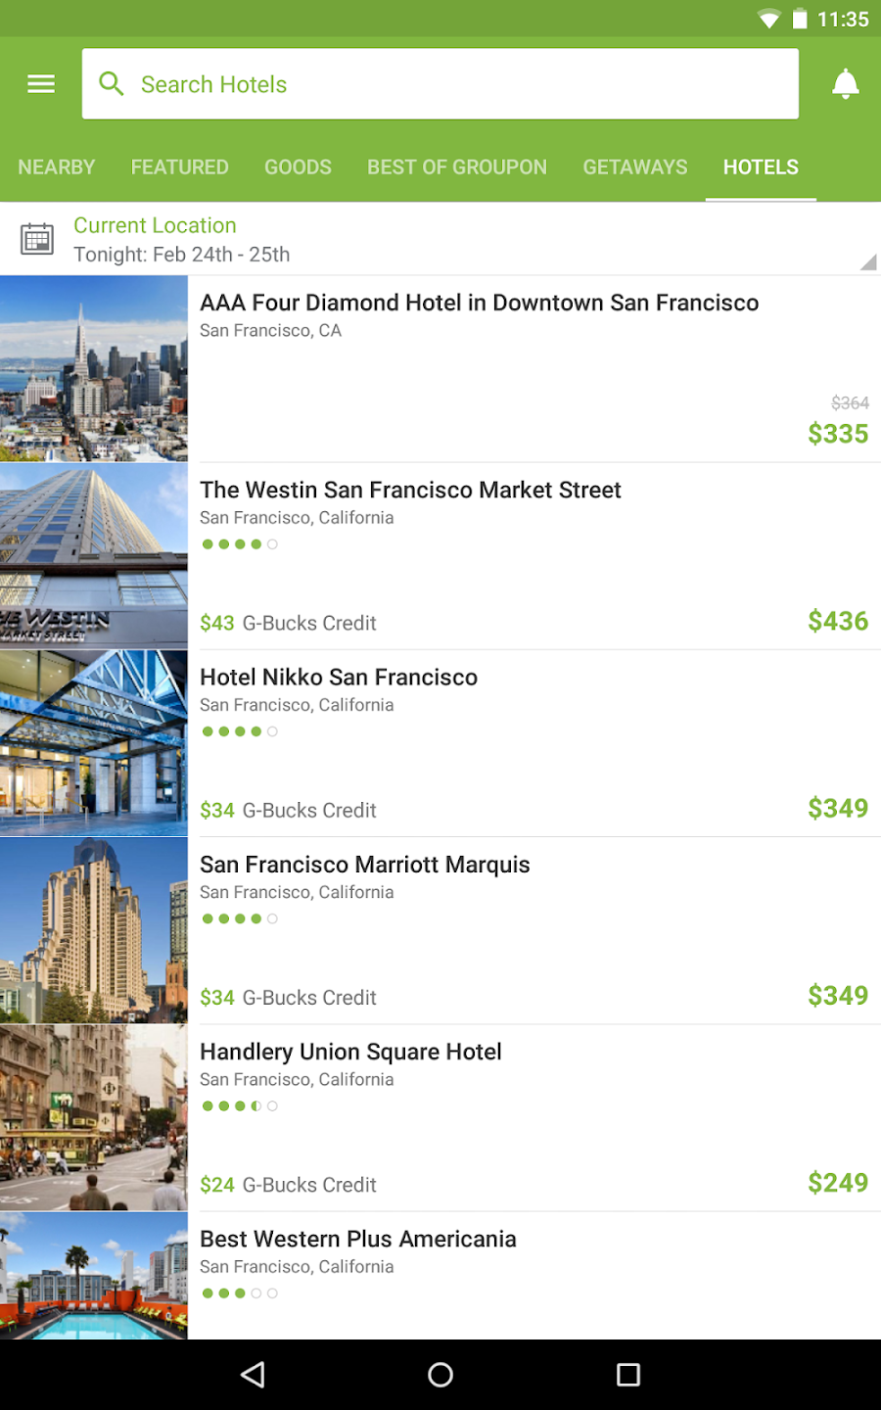Viewport: 881px width, 1410px height.
Task: Tap the Marriott Marquis hotel photo
Action: coord(94,930)
